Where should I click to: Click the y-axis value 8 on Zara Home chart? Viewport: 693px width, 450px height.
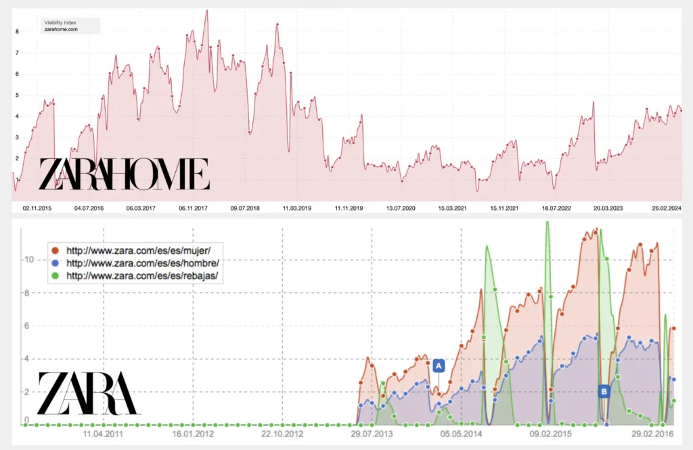point(17,31)
